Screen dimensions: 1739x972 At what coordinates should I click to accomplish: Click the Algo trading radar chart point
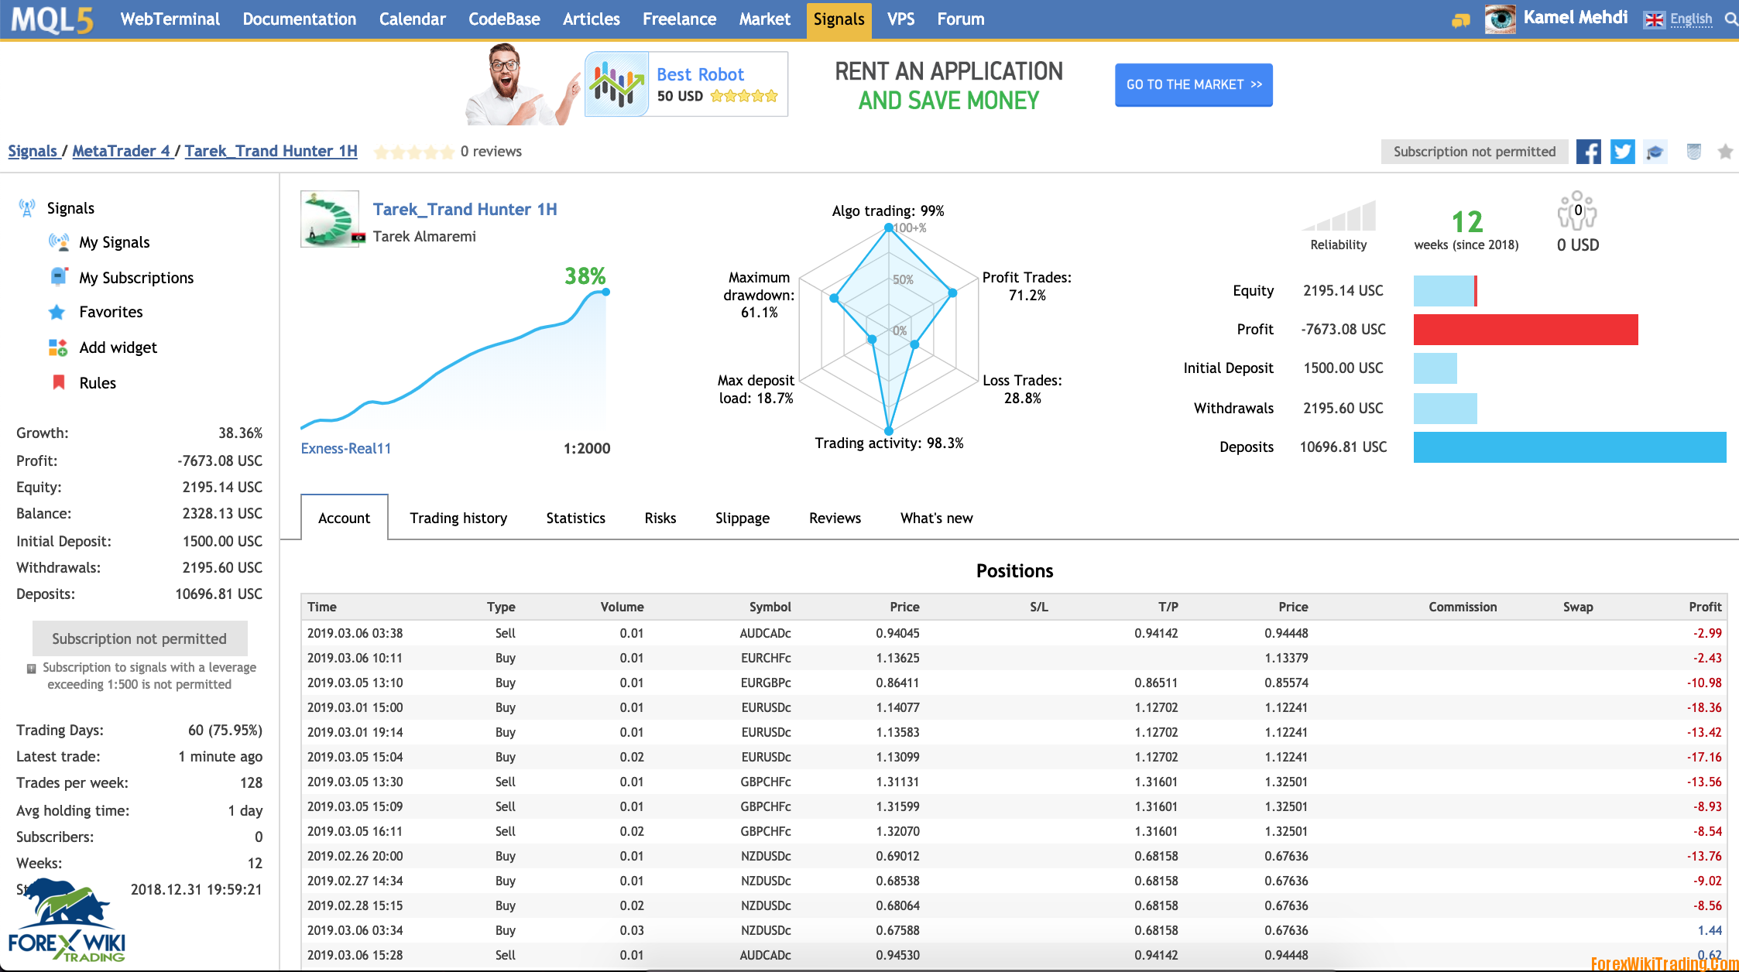pos(888,228)
